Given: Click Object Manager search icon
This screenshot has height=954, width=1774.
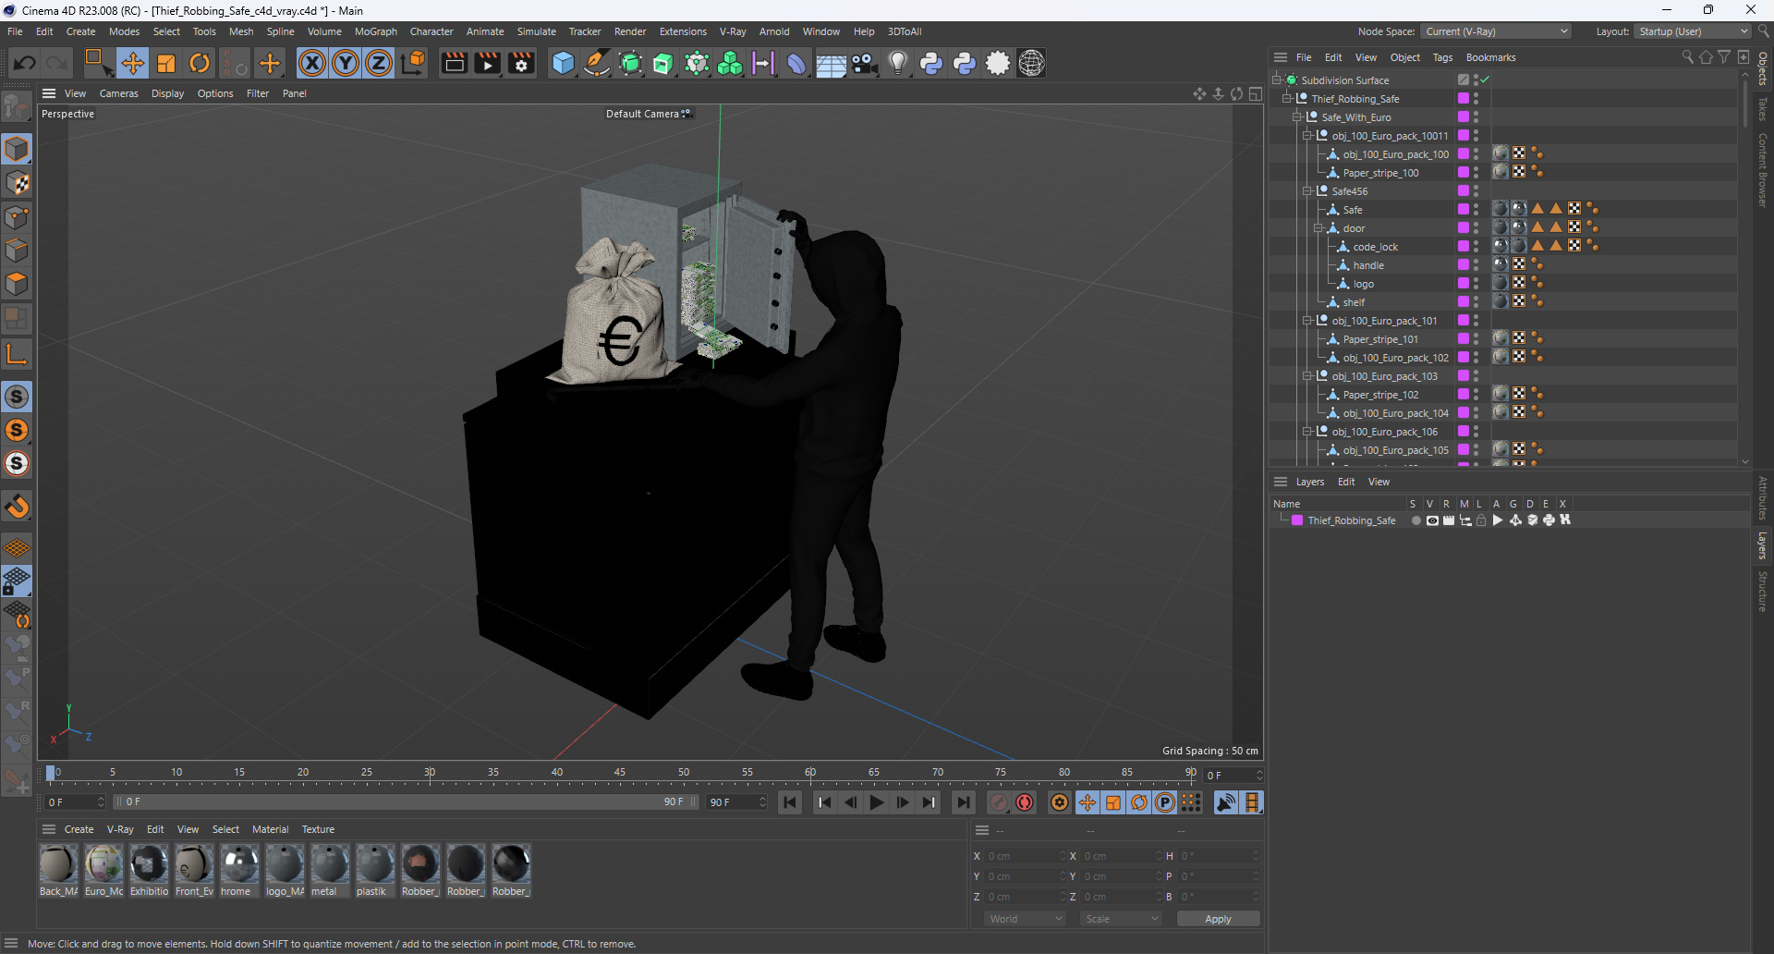Looking at the screenshot, I should pos(1687,57).
